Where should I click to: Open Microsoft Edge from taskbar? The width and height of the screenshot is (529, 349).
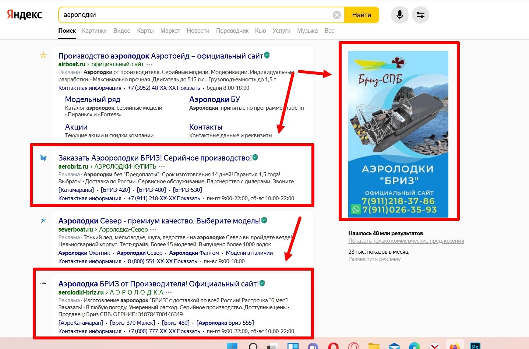pyautogui.click(x=415, y=346)
